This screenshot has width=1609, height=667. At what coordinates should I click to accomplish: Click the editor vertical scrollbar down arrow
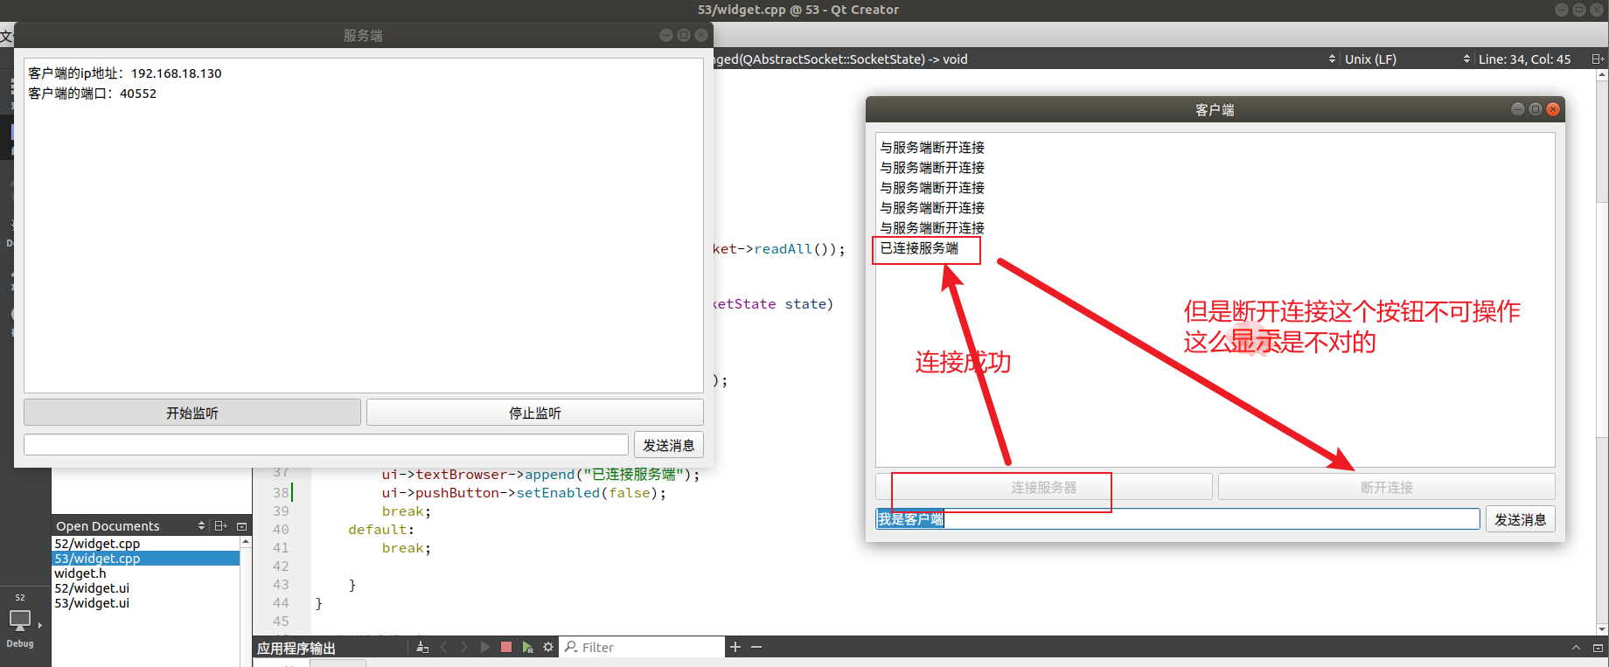coord(1602,629)
